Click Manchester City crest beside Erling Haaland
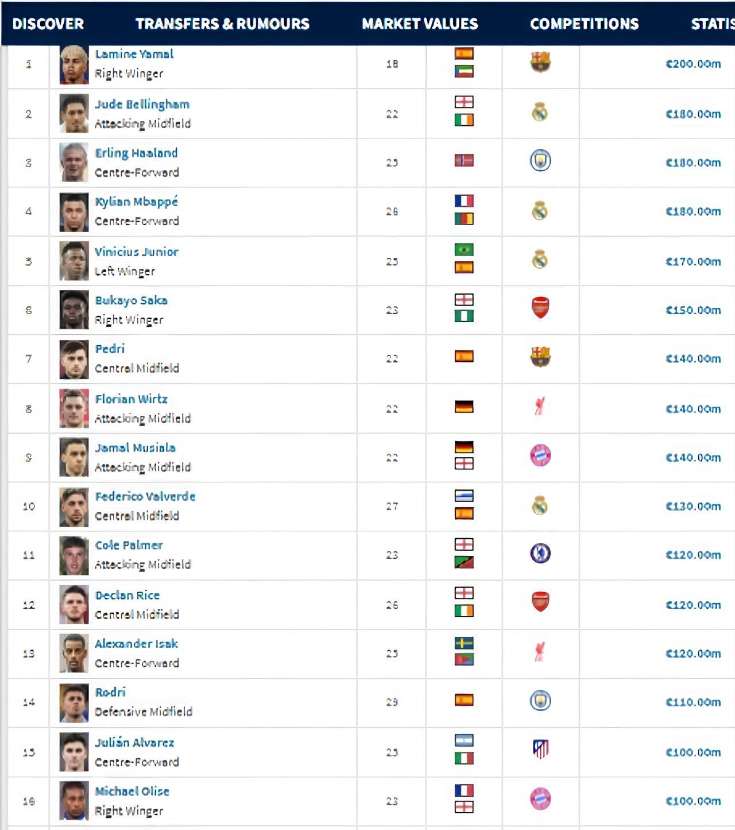Image resolution: width=735 pixels, height=830 pixels. 540,161
